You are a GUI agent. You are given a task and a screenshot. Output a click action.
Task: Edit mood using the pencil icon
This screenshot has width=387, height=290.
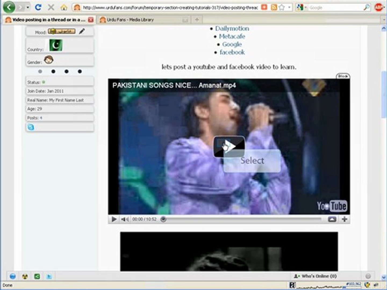pyautogui.click(x=82, y=31)
